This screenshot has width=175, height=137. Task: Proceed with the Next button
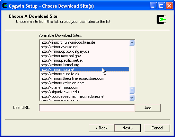tap(128, 128)
